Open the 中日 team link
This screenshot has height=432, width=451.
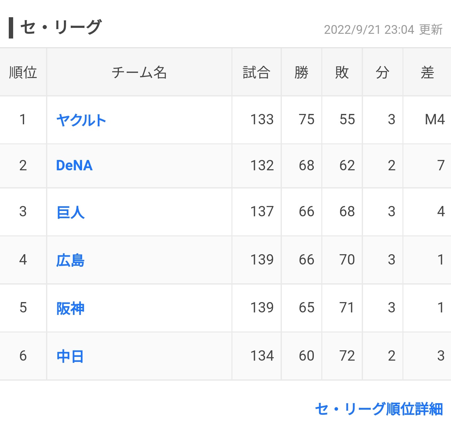point(70,356)
